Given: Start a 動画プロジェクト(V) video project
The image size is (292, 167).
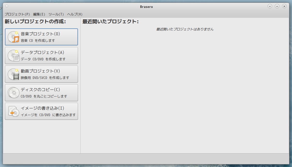Looking at the screenshot, I should 41,74.
